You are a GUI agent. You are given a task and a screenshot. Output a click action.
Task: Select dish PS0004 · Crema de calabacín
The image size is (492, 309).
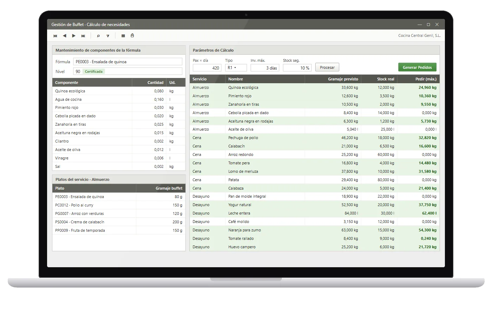pyautogui.click(x=119, y=222)
